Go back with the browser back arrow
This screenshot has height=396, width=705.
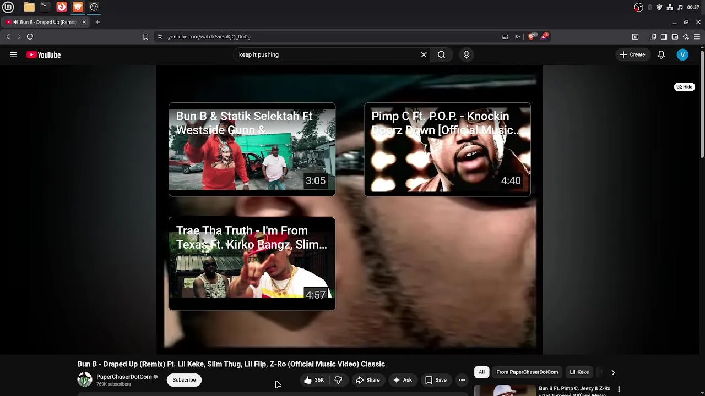8,36
